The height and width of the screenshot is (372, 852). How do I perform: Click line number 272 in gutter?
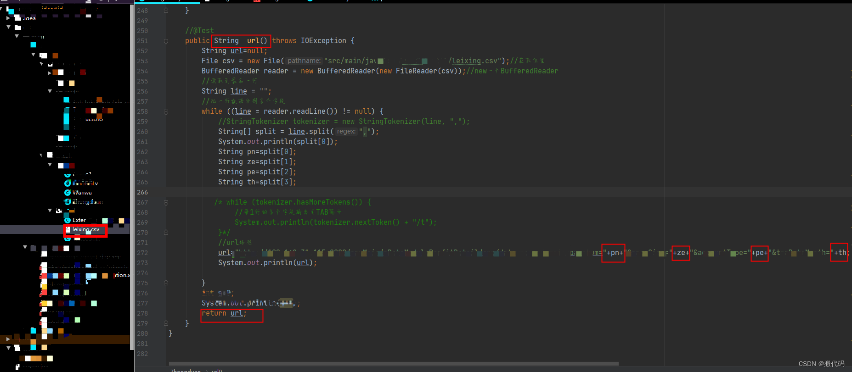142,253
